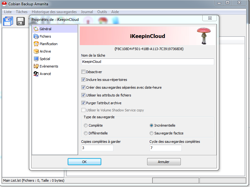Click the Main List.lst status bar text
The width and height of the screenshot is (250, 187).
[34, 180]
